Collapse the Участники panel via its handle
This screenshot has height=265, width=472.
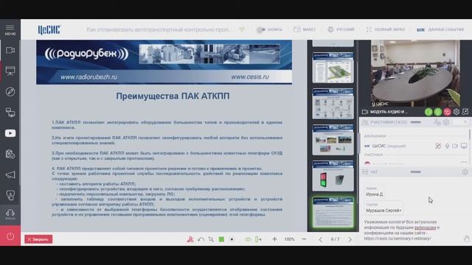(415, 122)
